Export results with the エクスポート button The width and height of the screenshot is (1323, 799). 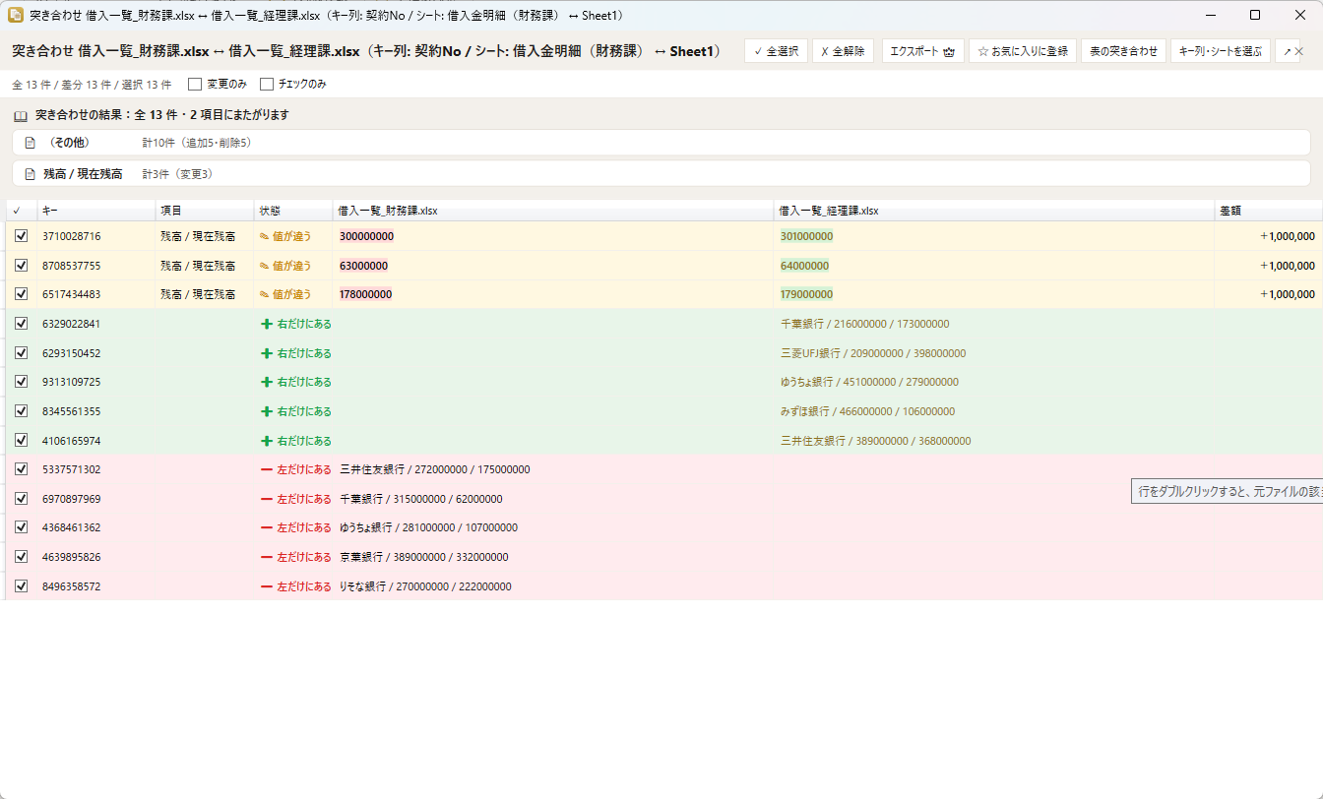(922, 51)
